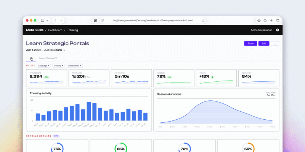Select the Training breadcrumb
This screenshot has width=305, height=152.
(x=72, y=30)
